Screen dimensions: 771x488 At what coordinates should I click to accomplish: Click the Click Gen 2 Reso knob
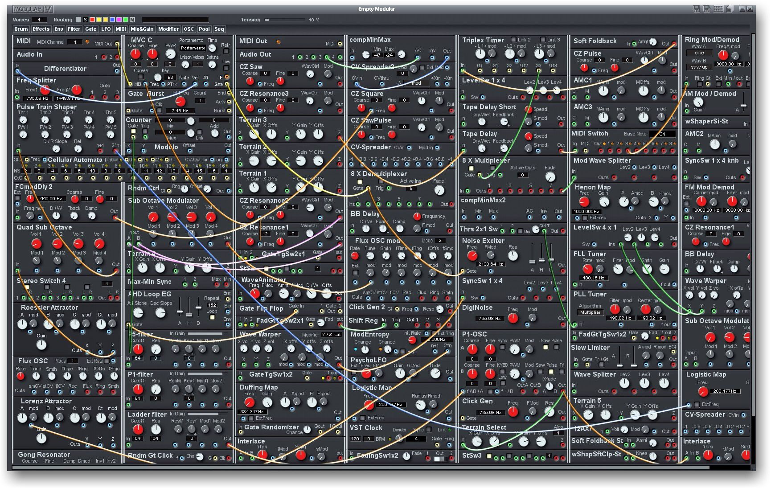click(x=440, y=309)
